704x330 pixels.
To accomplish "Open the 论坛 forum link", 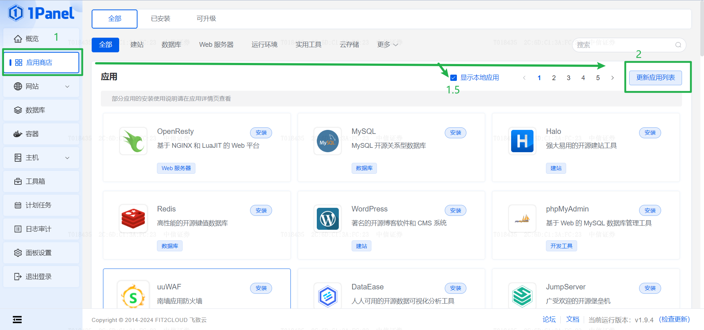I will [549, 319].
